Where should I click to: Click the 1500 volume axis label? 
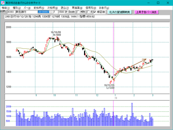[x=8, y=111]
